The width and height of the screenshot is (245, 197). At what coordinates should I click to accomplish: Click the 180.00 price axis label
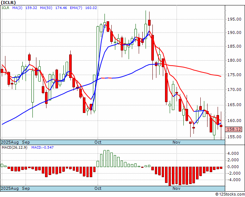click(x=234, y=60)
